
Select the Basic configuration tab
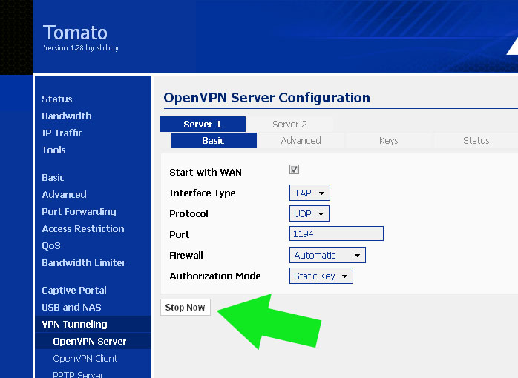click(x=214, y=141)
